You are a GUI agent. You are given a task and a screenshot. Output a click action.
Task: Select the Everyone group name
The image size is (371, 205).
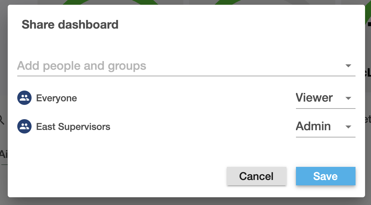click(x=57, y=98)
